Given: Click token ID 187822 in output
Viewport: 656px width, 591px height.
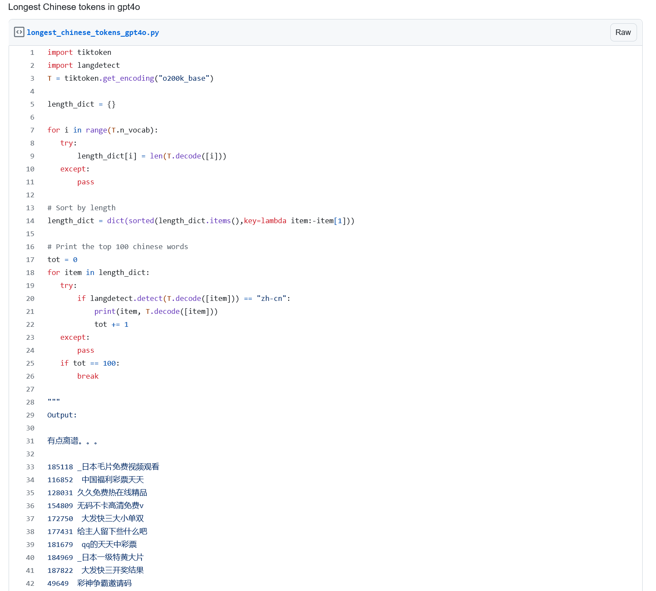Looking at the screenshot, I should tap(60, 570).
